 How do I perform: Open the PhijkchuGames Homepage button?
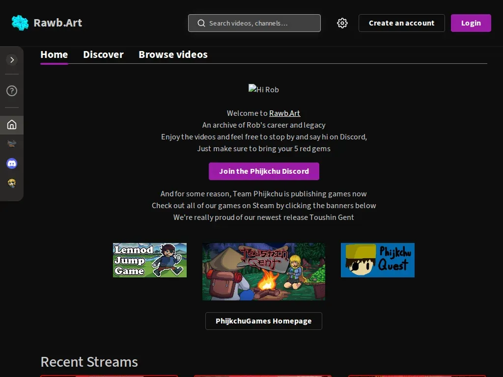click(264, 321)
